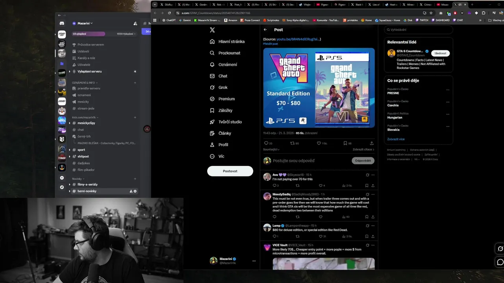Open ChatGPT bookmark in bookmarks bar

pyautogui.click(x=169, y=20)
